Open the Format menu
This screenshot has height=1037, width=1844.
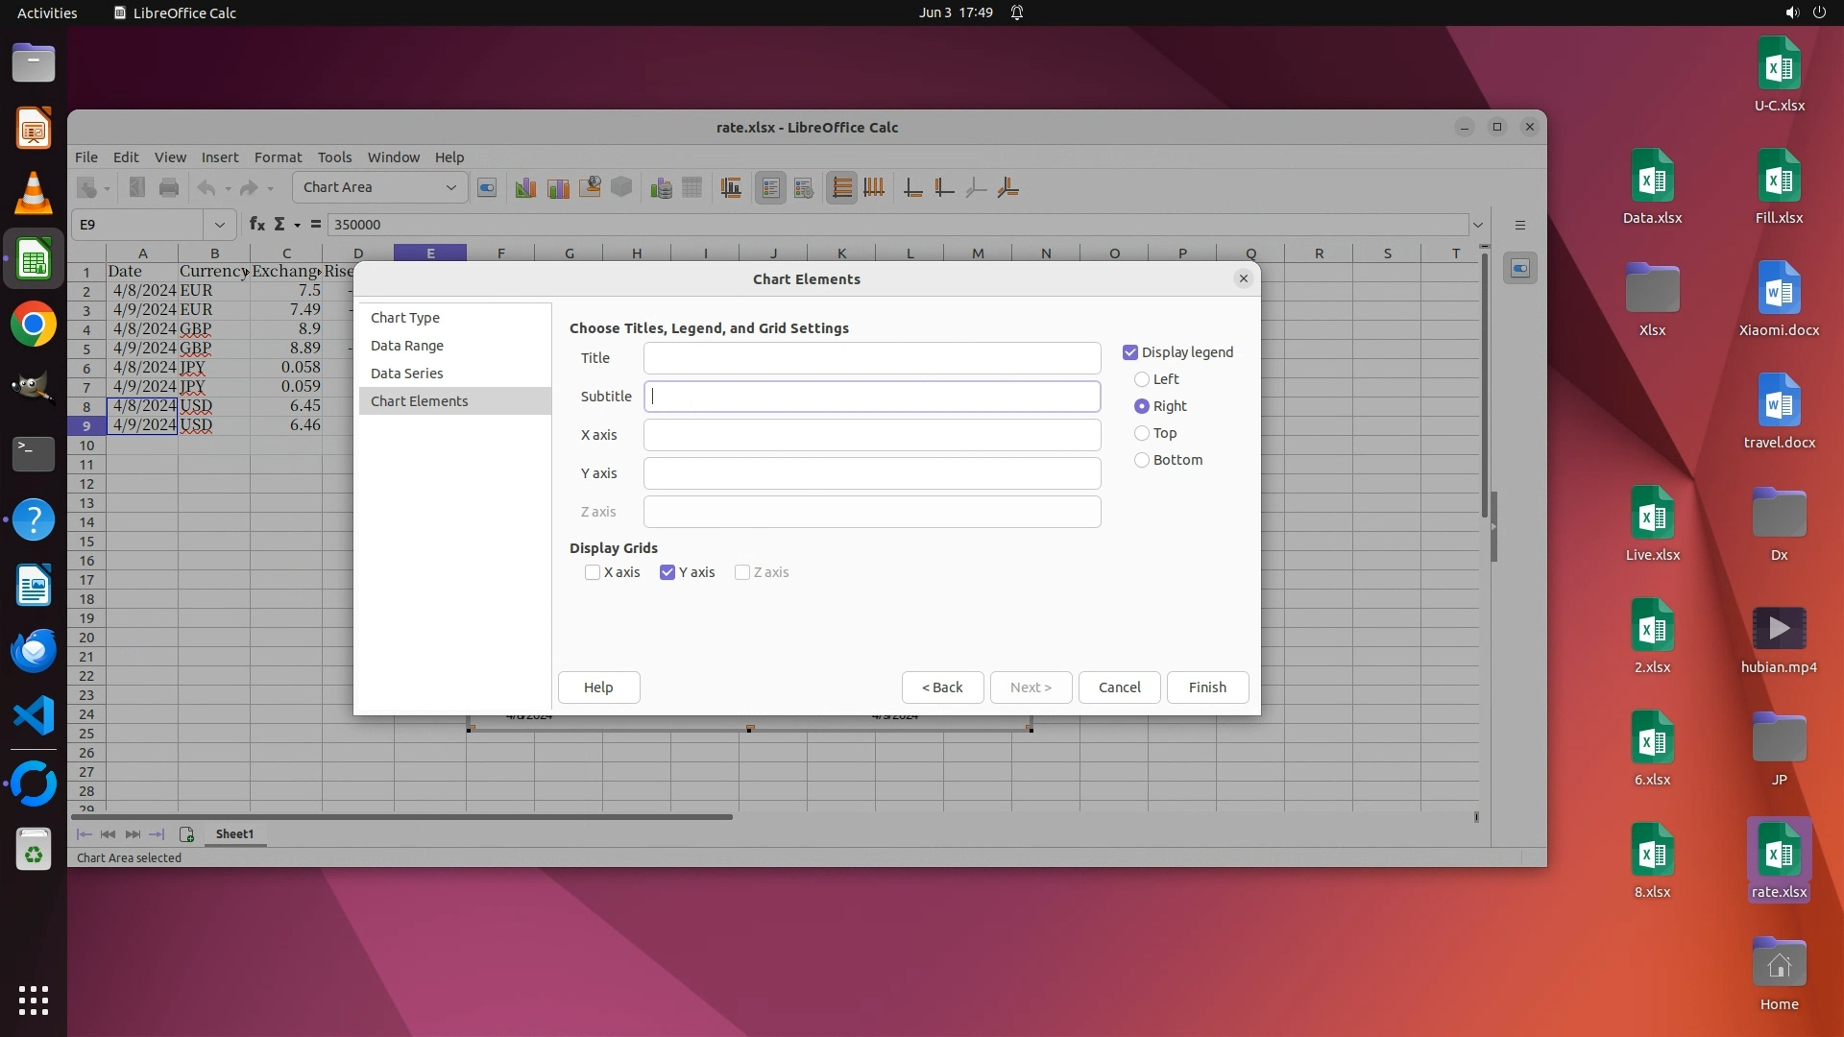[x=278, y=157]
